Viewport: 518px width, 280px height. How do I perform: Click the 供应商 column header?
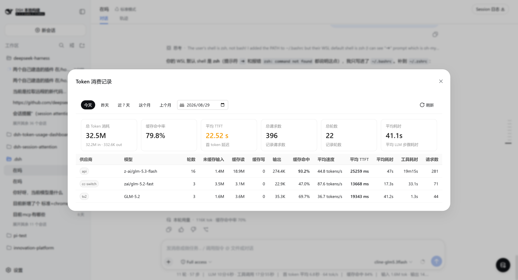pyautogui.click(x=86, y=160)
